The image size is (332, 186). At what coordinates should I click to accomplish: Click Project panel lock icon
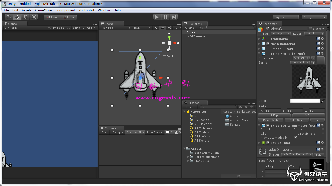click(x=249, y=103)
